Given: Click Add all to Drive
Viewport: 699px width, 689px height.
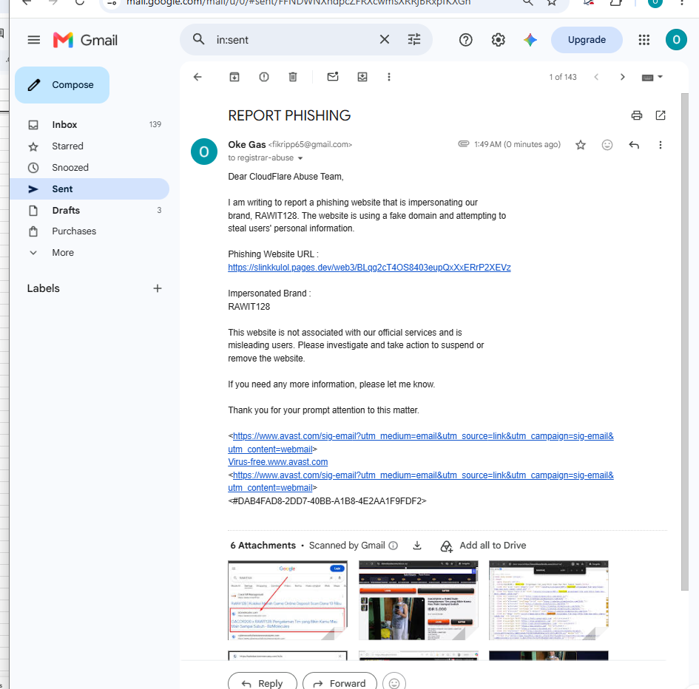Looking at the screenshot, I should 483,546.
